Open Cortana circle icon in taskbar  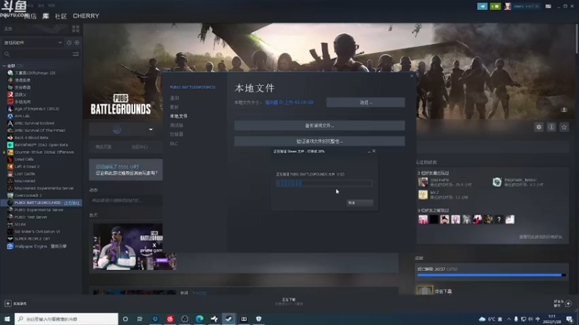(125, 318)
